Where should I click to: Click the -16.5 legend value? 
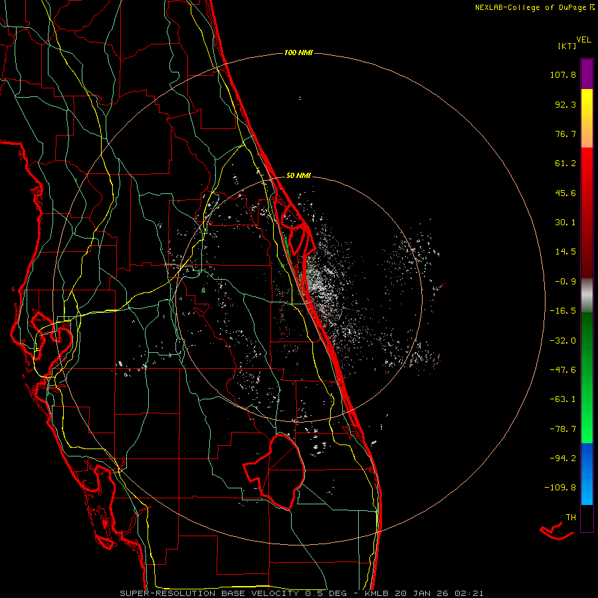(x=563, y=311)
